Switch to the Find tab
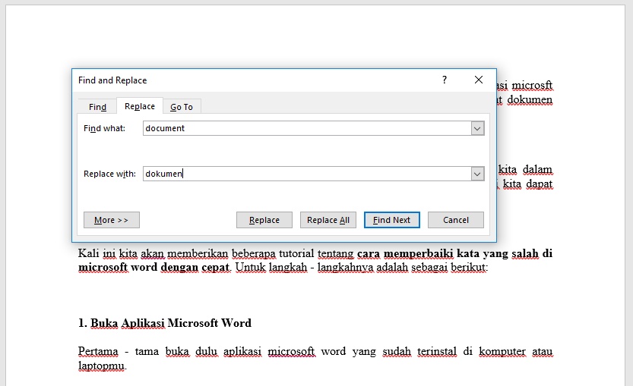The height and width of the screenshot is (386, 633). point(97,107)
